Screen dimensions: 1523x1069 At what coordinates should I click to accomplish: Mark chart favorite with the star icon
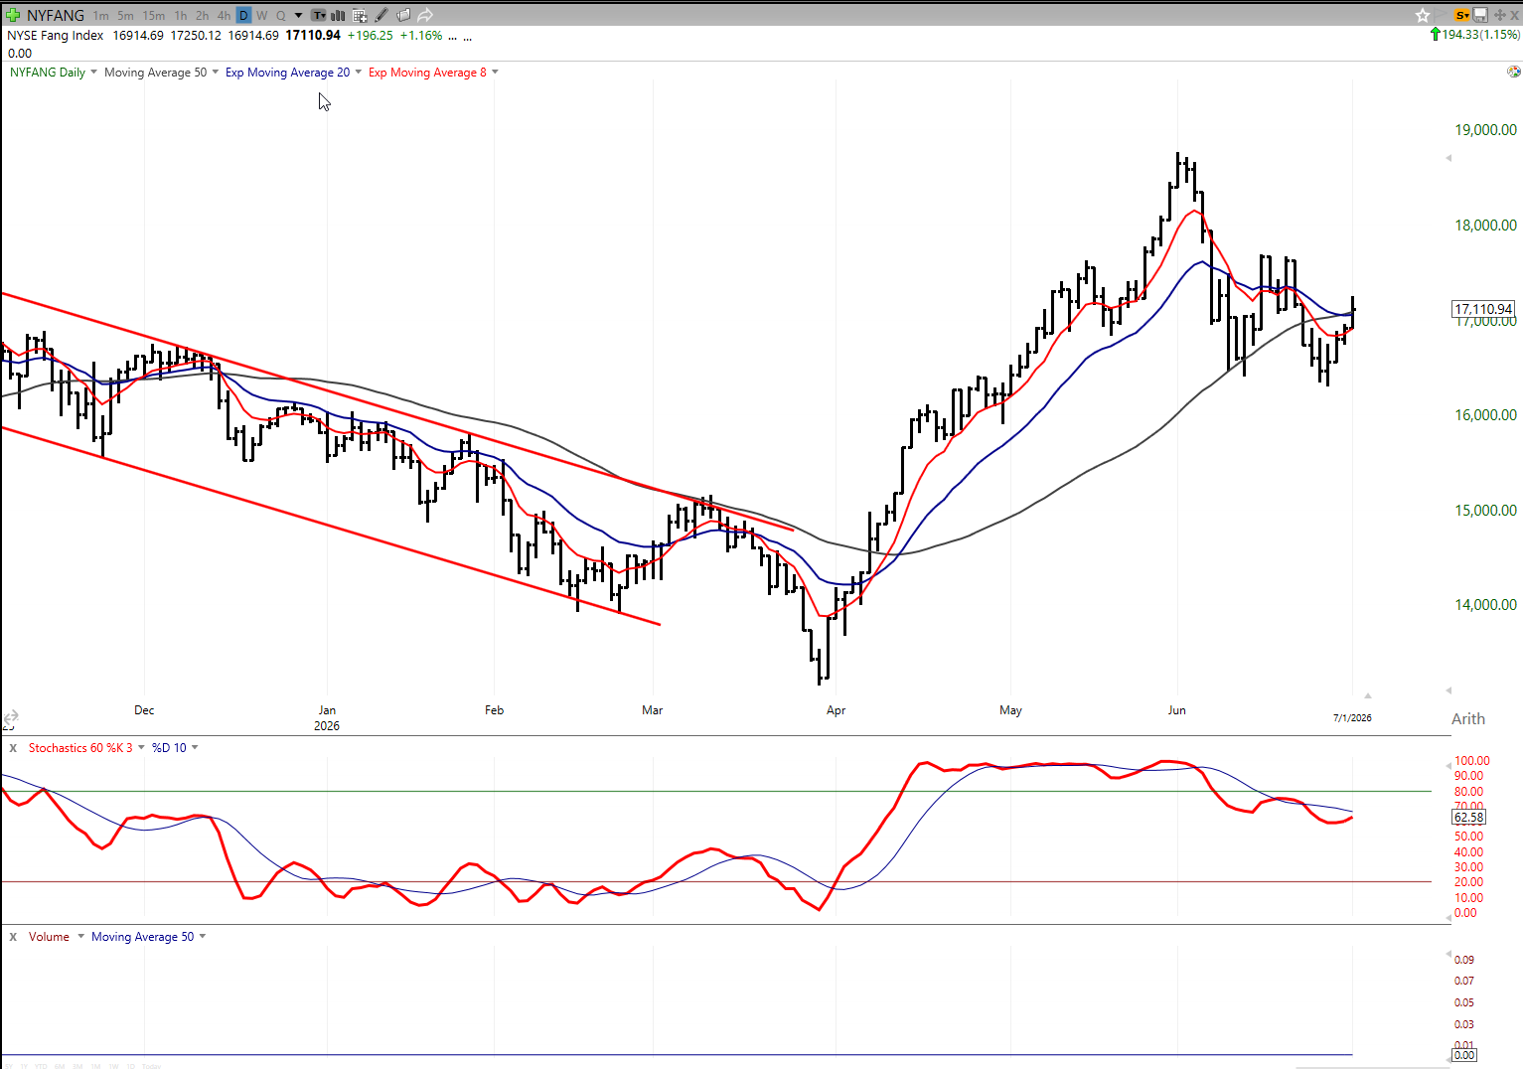pyautogui.click(x=1423, y=15)
